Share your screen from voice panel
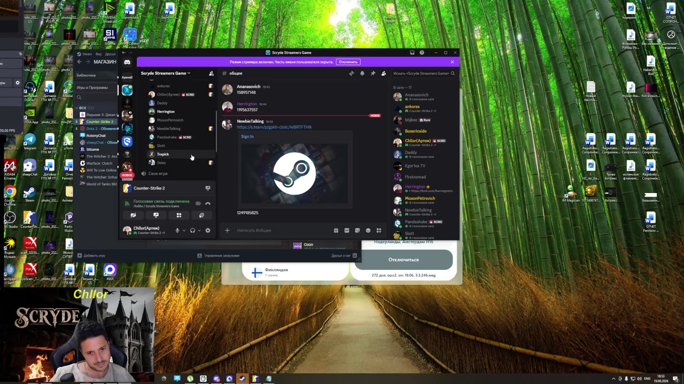This screenshot has width=684, height=384. [156, 215]
